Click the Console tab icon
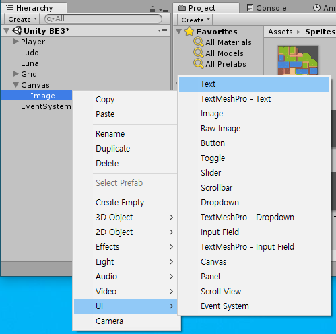 coord(250,8)
